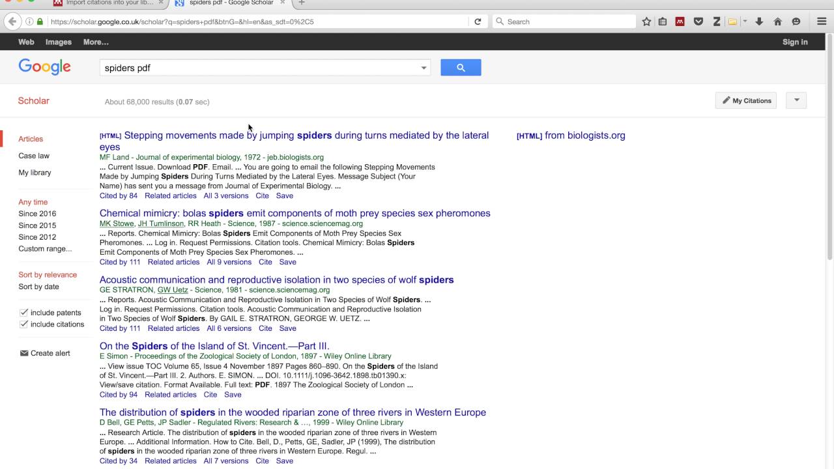Open 'Chemical mimicry: bolas spiders' result title

point(295,213)
